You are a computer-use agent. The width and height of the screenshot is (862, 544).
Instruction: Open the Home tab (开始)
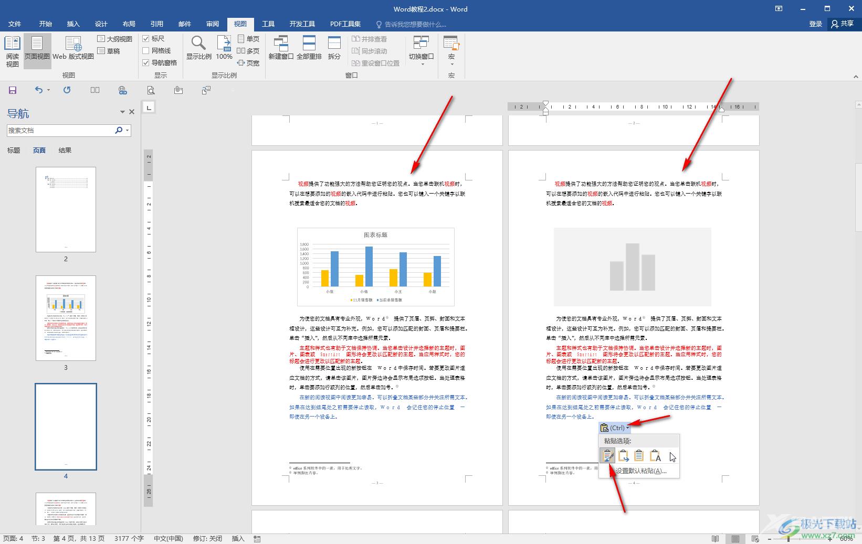click(46, 24)
